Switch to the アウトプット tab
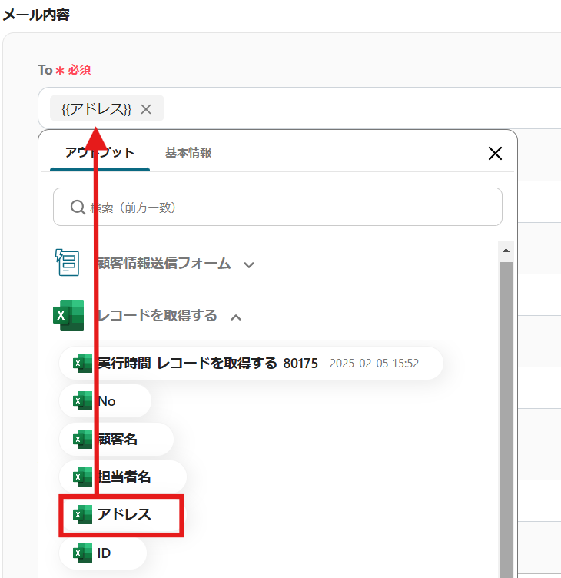The width and height of the screenshot is (561, 578). point(100,153)
